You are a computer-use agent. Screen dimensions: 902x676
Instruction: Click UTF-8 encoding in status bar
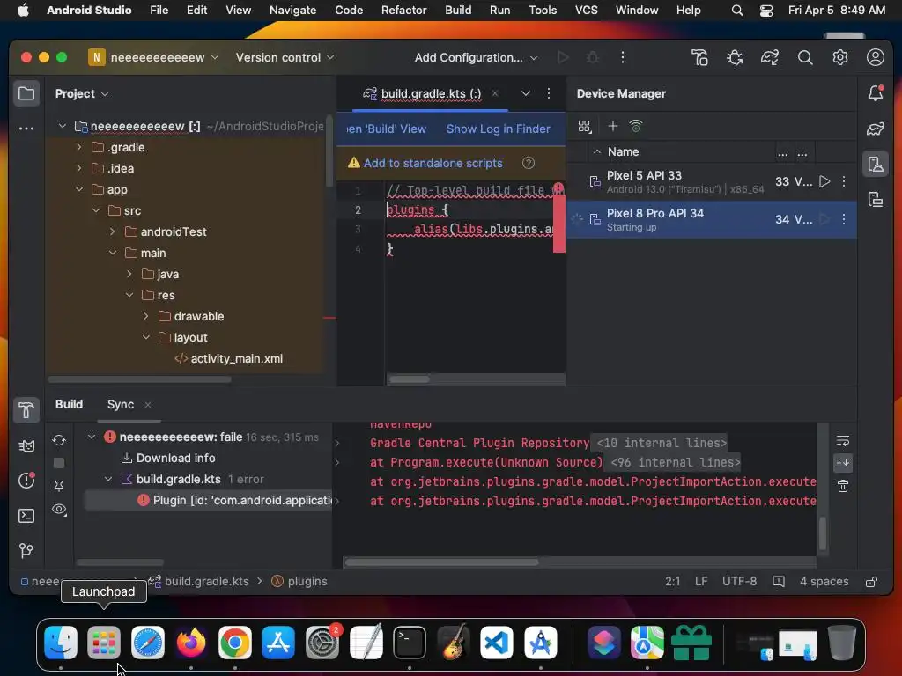pos(739,582)
